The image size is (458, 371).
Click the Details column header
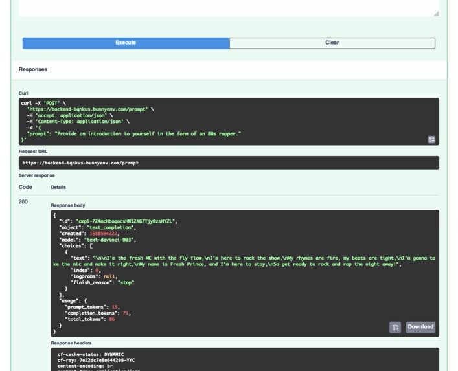point(58,187)
